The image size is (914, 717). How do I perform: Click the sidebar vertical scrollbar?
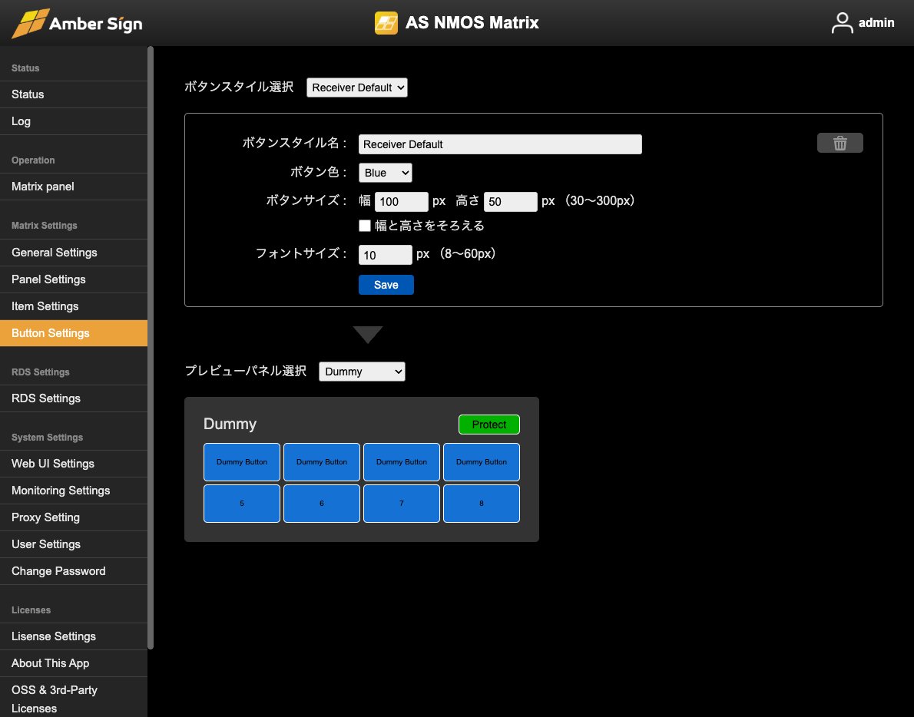tap(151, 345)
